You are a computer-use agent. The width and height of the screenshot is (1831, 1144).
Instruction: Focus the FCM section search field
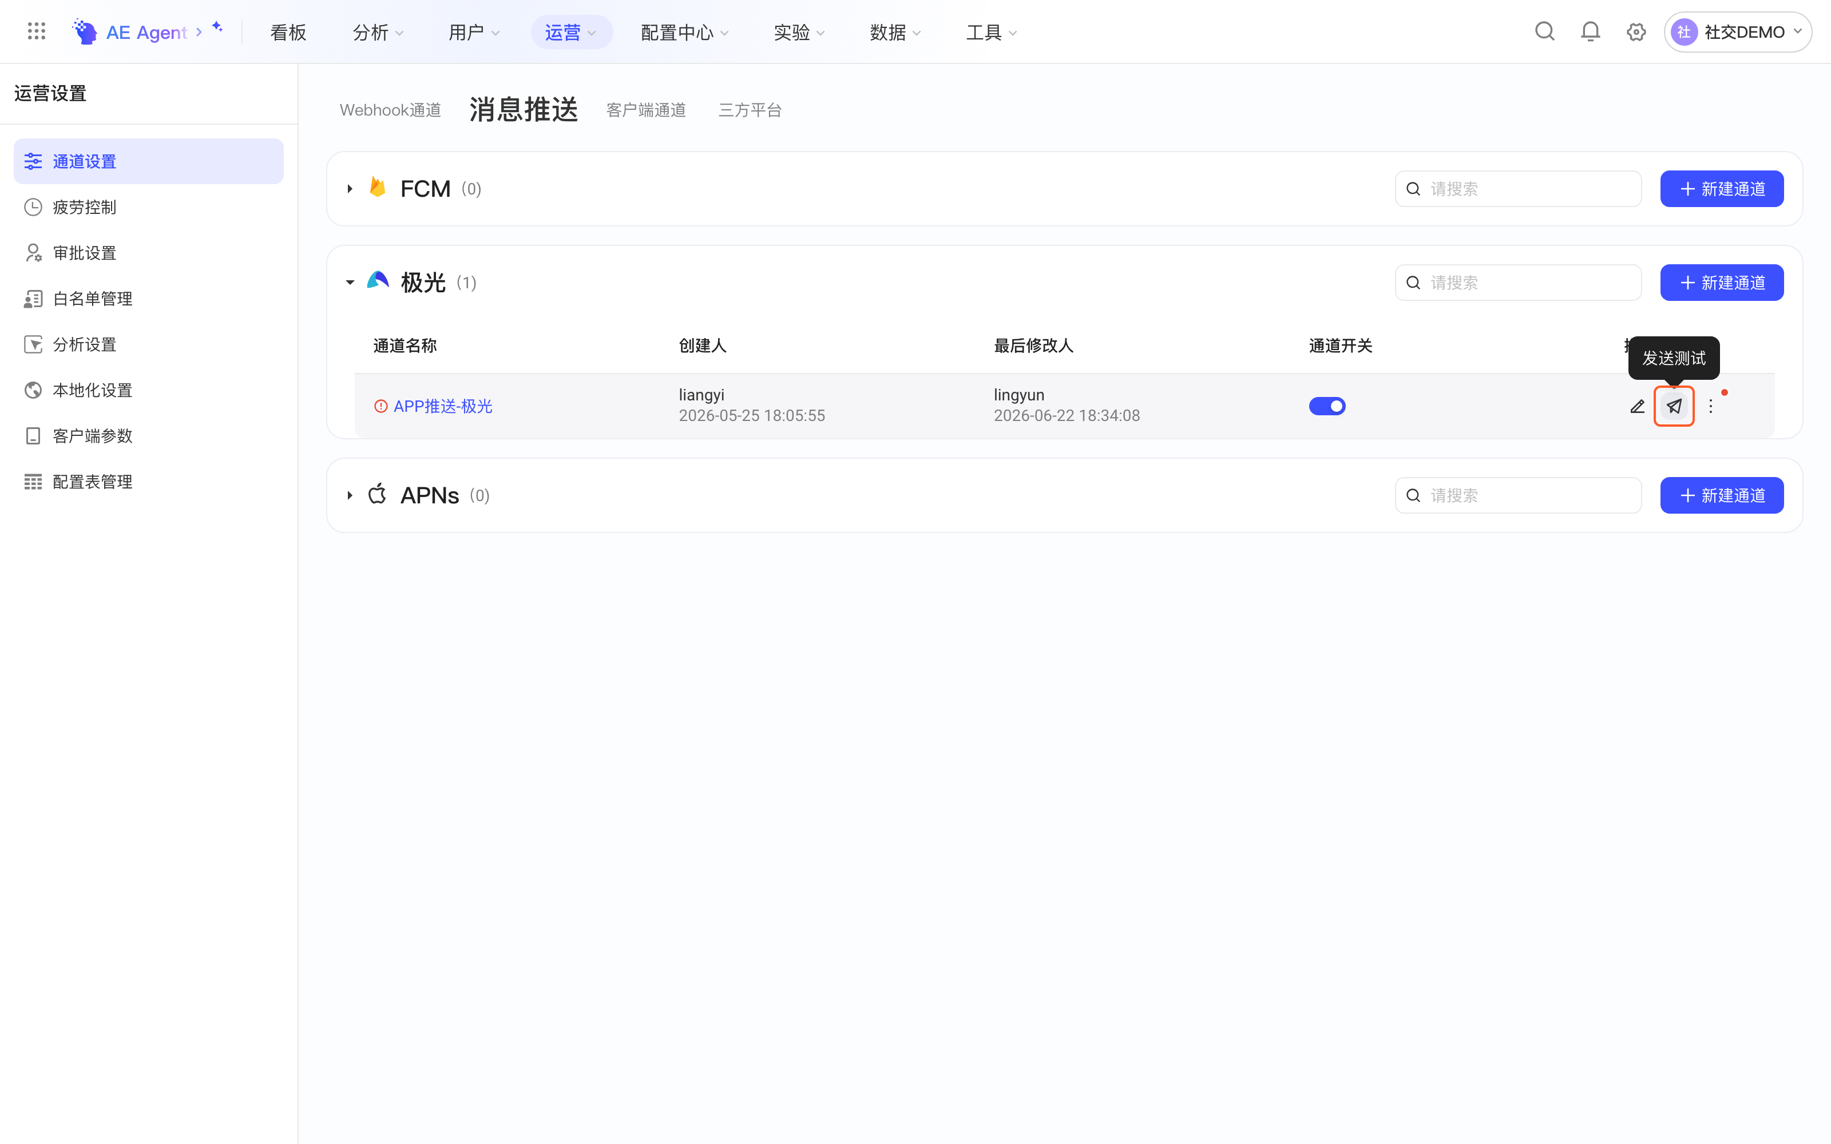tap(1519, 188)
